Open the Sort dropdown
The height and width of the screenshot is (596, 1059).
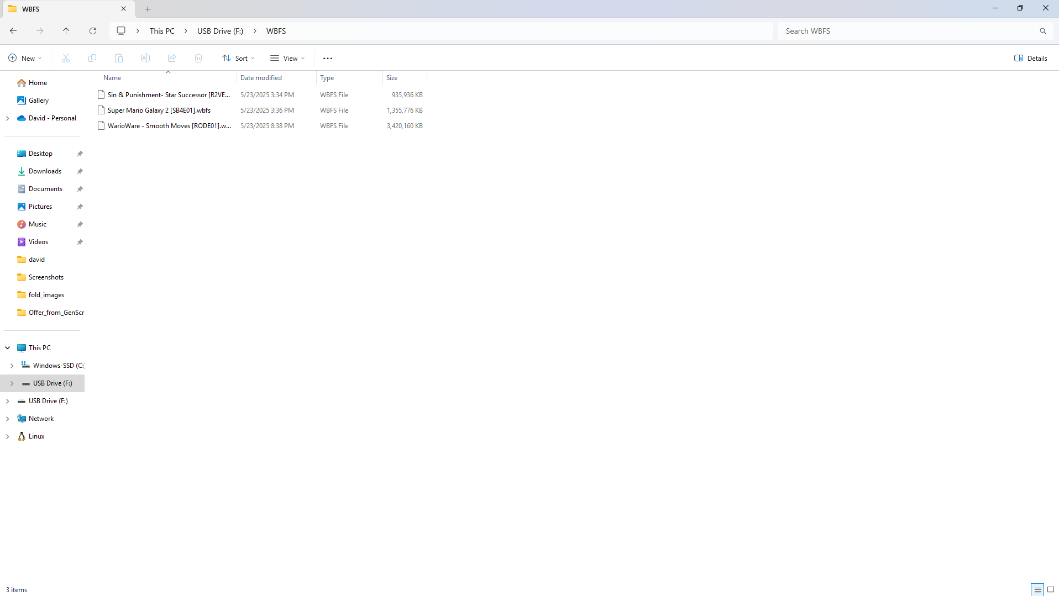tap(238, 58)
